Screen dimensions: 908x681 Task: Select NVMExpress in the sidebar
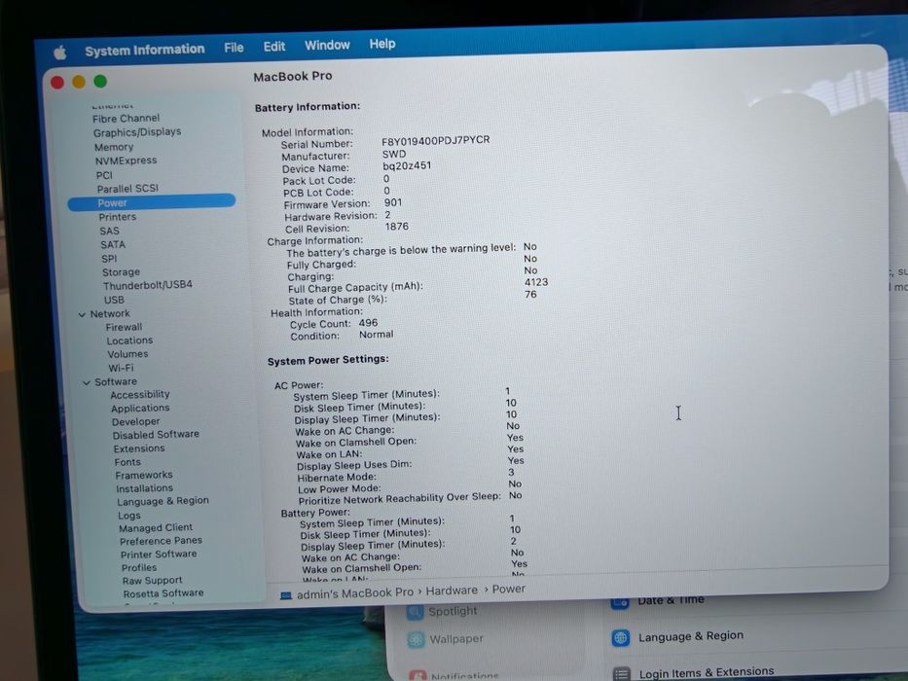click(x=126, y=161)
